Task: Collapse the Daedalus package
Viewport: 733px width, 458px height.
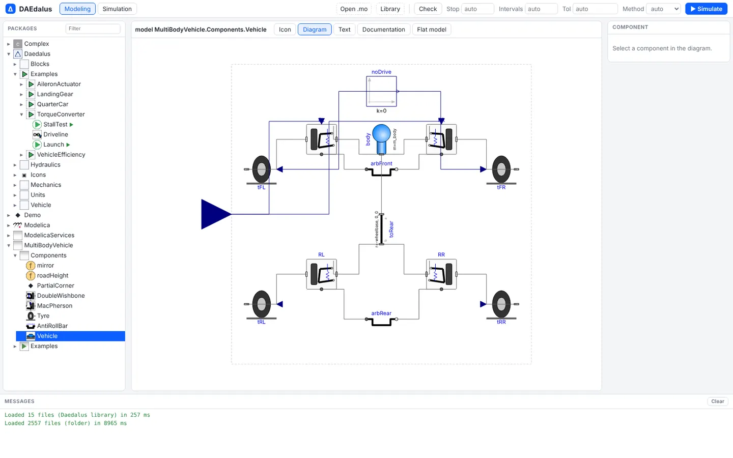Action: pos(9,54)
